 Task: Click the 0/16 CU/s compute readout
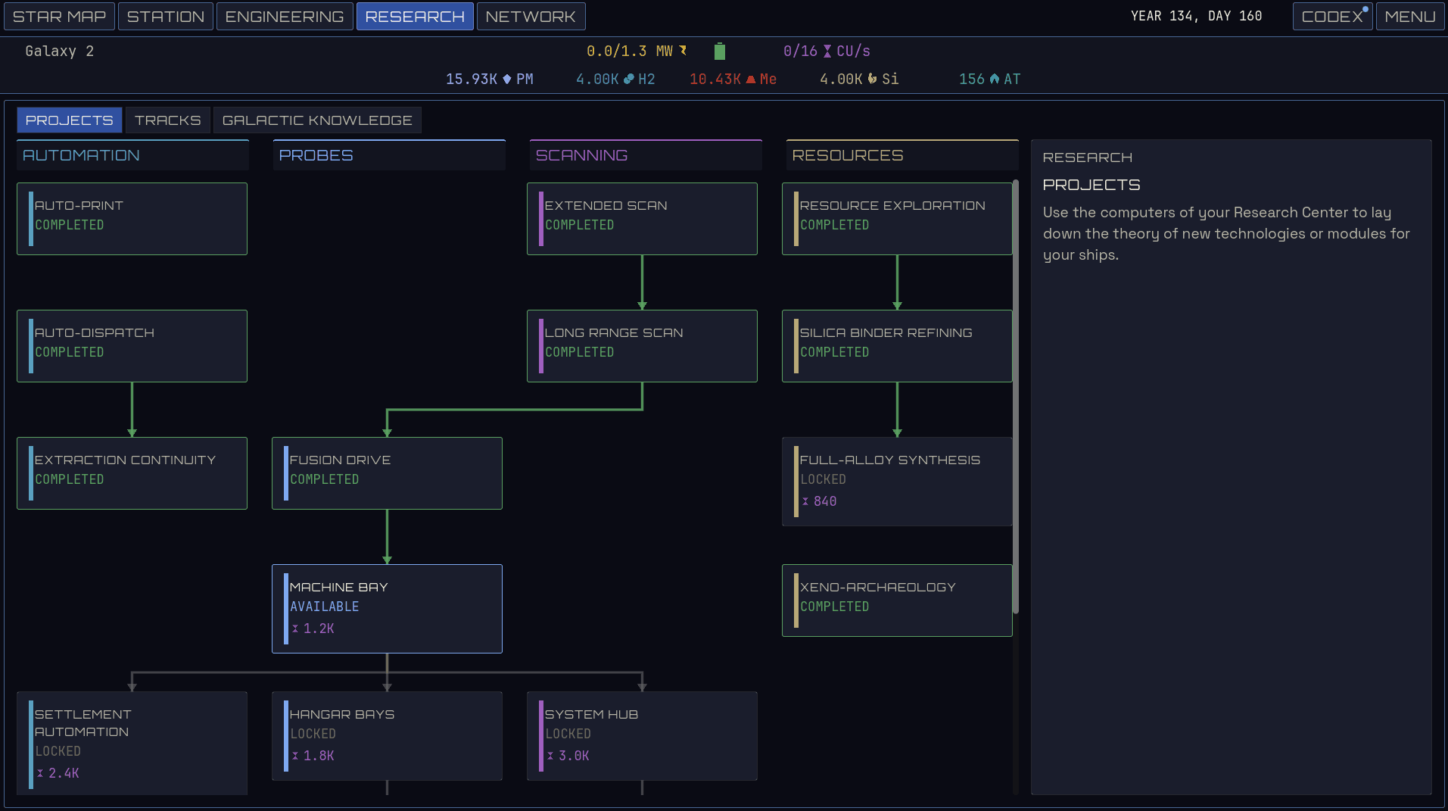click(x=827, y=51)
